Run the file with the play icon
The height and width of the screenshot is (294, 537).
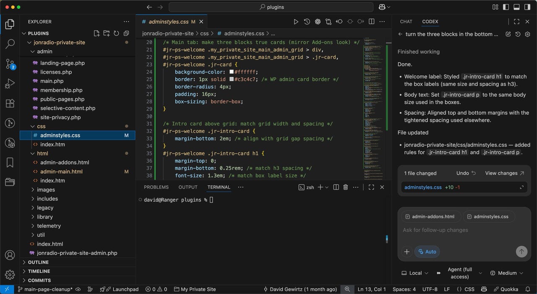[x=296, y=22]
